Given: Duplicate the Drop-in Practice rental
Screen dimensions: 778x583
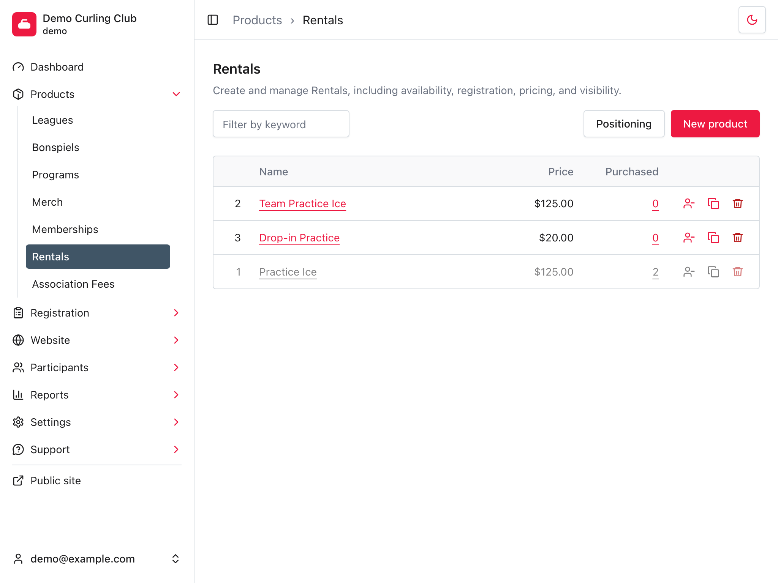Looking at the screenshot, I should (713, 238).
